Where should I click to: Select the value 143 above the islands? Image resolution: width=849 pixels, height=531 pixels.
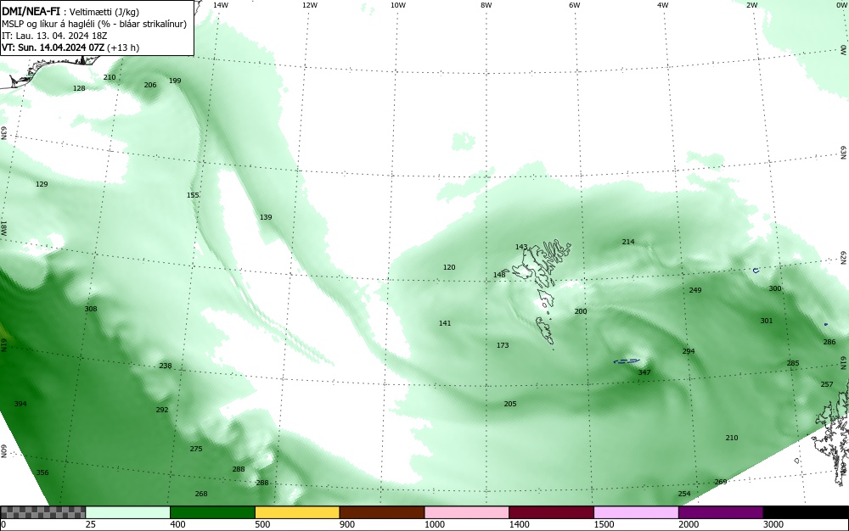pyautogui.click(x=521, y=247)
